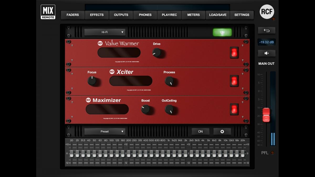Image resolution: width=315 pixels, height=177 pixels.
Task: Click the 100 Hz EQ band slider
Action: click(112, 153)
